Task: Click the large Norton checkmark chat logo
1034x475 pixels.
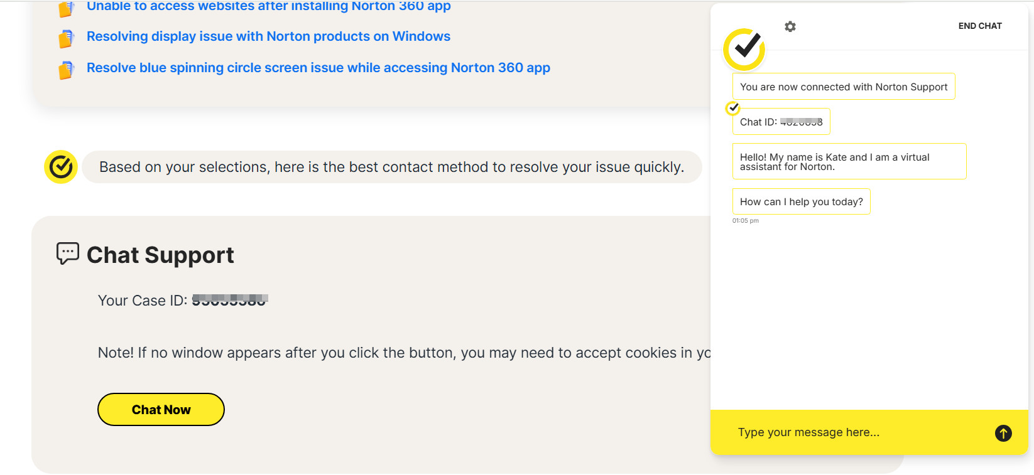Action: (744, 48)
